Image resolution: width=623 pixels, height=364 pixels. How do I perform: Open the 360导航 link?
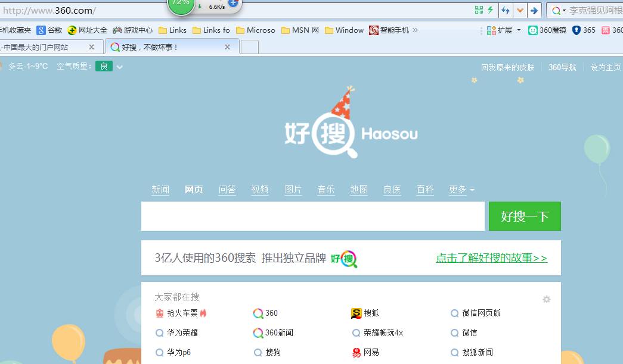point(562,67)
